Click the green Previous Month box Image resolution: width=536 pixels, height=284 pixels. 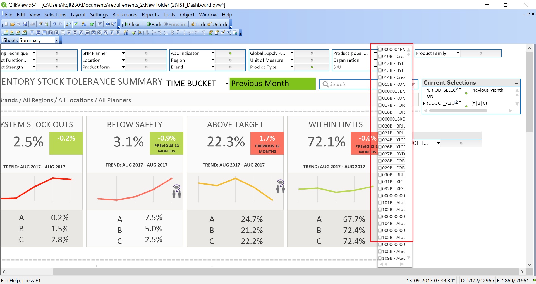272,84
